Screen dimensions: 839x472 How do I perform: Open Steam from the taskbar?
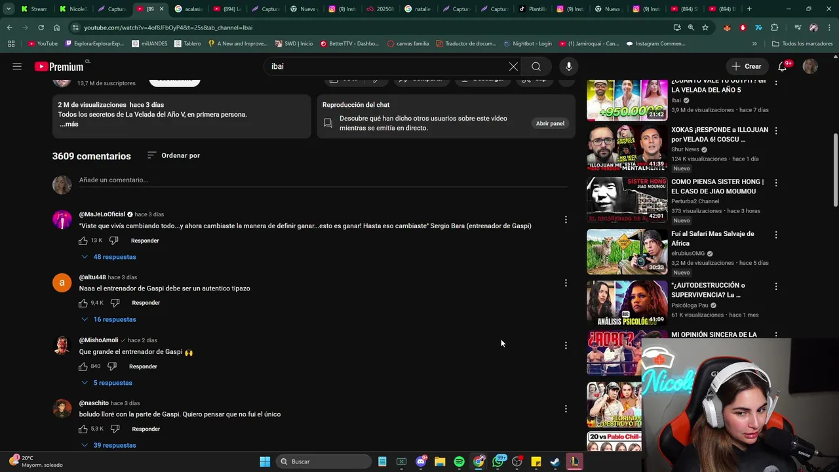pyautogui.click(x=555, y=462)
